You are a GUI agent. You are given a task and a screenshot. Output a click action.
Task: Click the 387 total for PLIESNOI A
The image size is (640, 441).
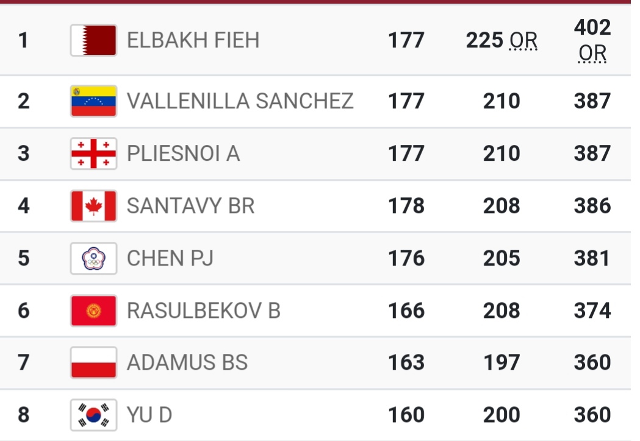pyautogui.click(x=592, y=153)
